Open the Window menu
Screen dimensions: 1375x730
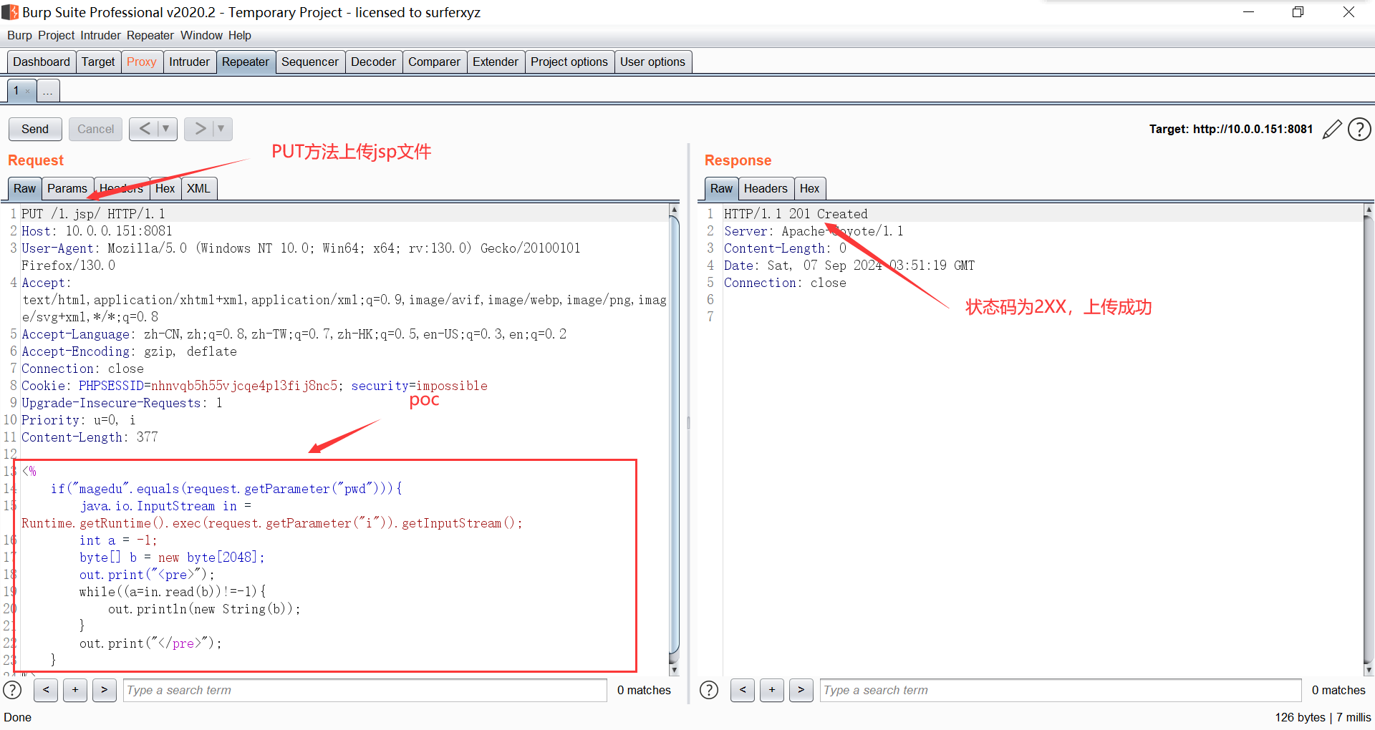pyautogui.click(x=201, y=35)
